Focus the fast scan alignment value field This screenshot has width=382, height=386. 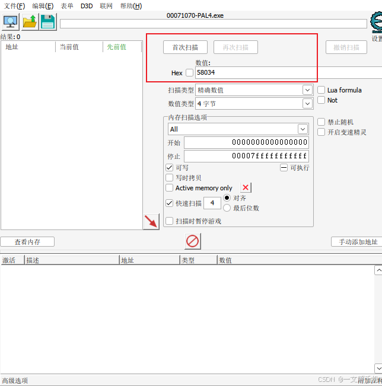(212, 203)
